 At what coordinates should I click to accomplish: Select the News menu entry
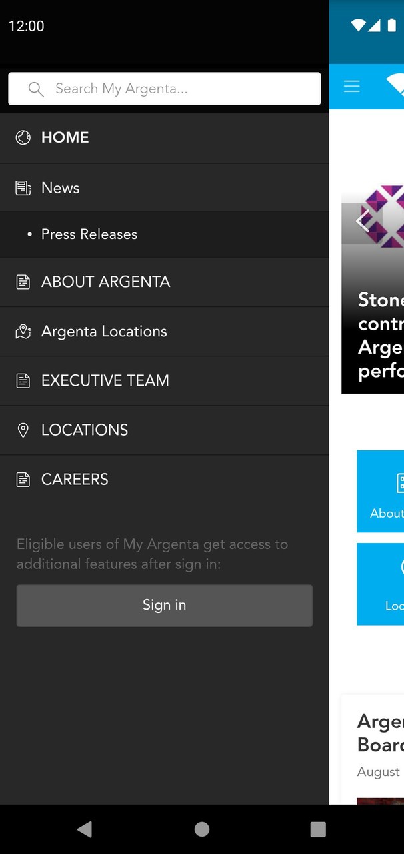(x=61, y=188)
